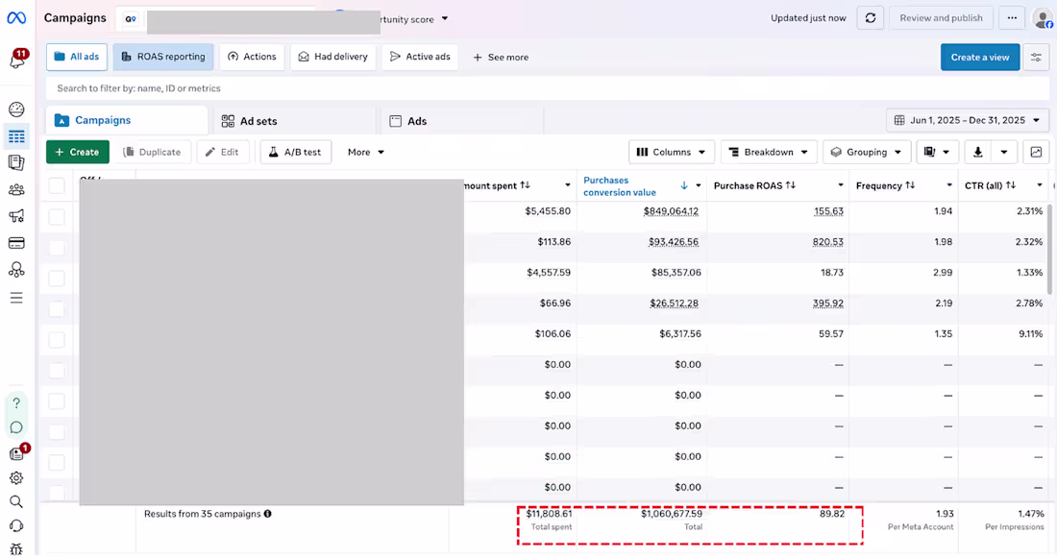Show the Had delivery view

tap(333, 58)
